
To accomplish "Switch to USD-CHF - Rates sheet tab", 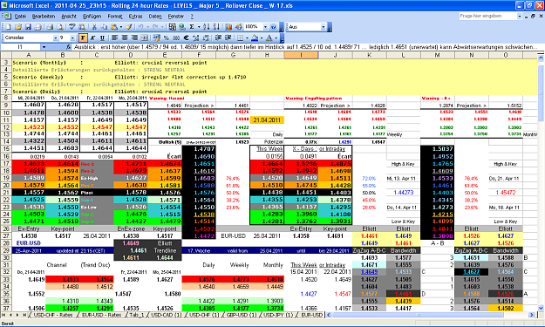I will [x=53, y=315].
